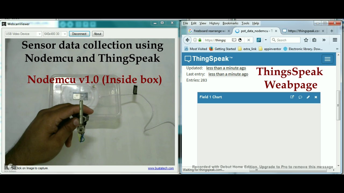Viewport: 344px width, 193px height.
Task: Click the ThingSpeak logo
Action: point(209,59)
